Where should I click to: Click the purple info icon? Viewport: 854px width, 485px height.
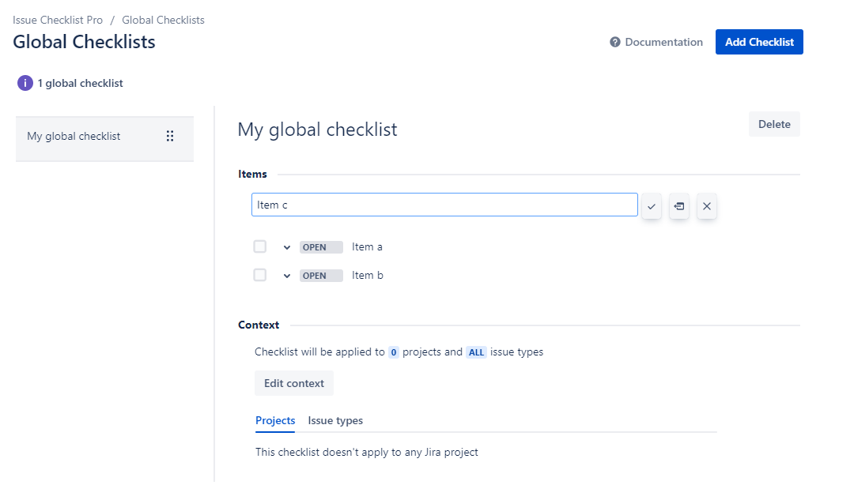pyautogui.click(x=25, y=83)
